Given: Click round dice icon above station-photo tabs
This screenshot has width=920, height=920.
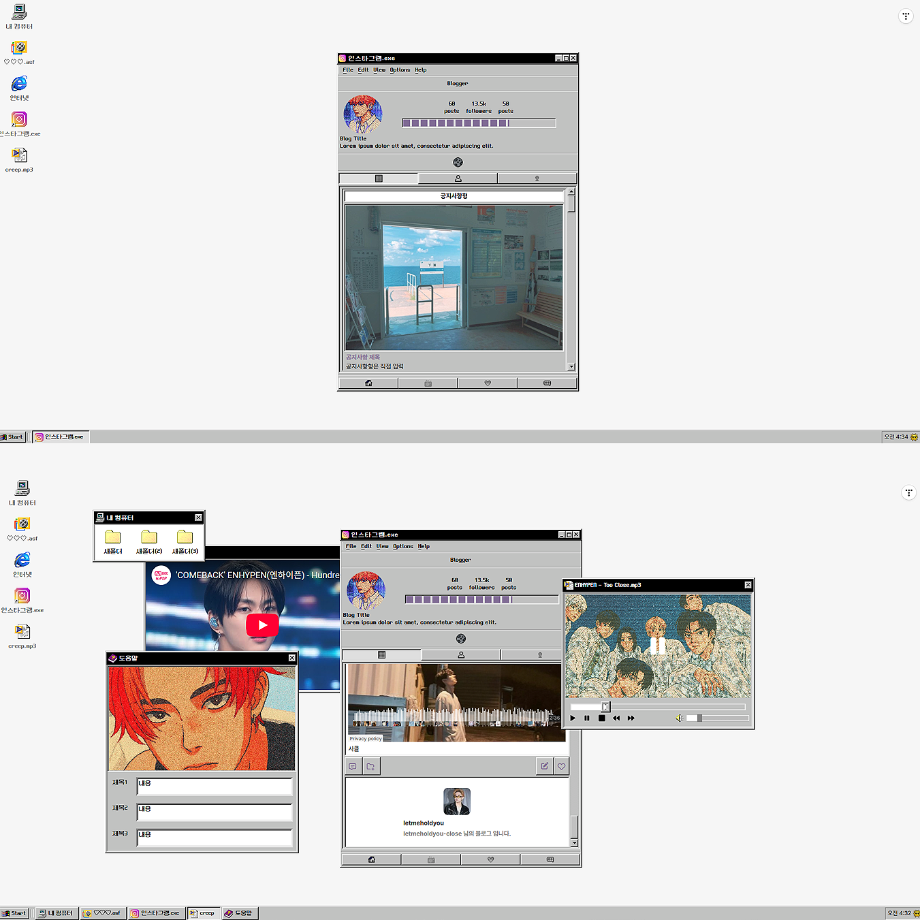Looking at the screenshot, I should 458,162.
